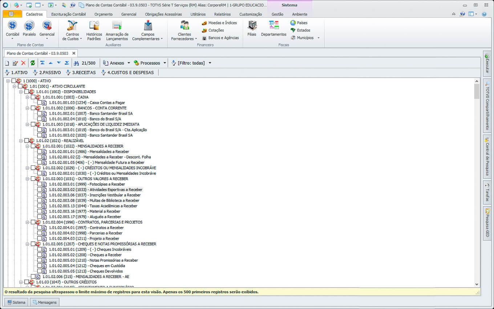Click the red X delete toolbar icon
Image resolution: width=494 pixels, height=309 pixels.
click(23, 63)
